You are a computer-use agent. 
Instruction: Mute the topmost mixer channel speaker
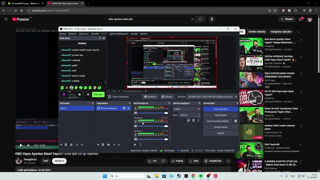136,113
